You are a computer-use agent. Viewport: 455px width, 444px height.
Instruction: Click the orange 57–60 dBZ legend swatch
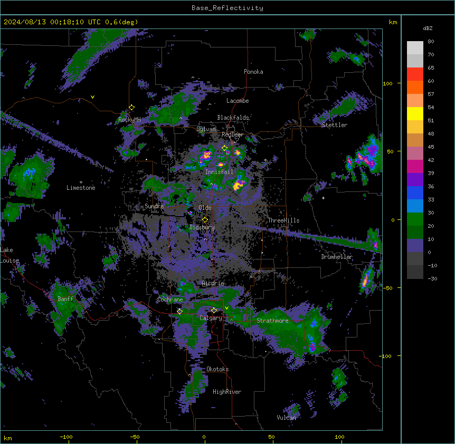click(415, 87)
